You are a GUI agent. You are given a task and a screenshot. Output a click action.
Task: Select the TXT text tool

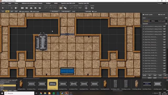pos(80,8)
